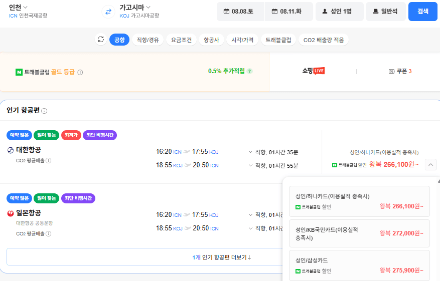Click 대한항공 공동운항 text
The height and width of the screenshot is (281, 440).
pos(35,223)
